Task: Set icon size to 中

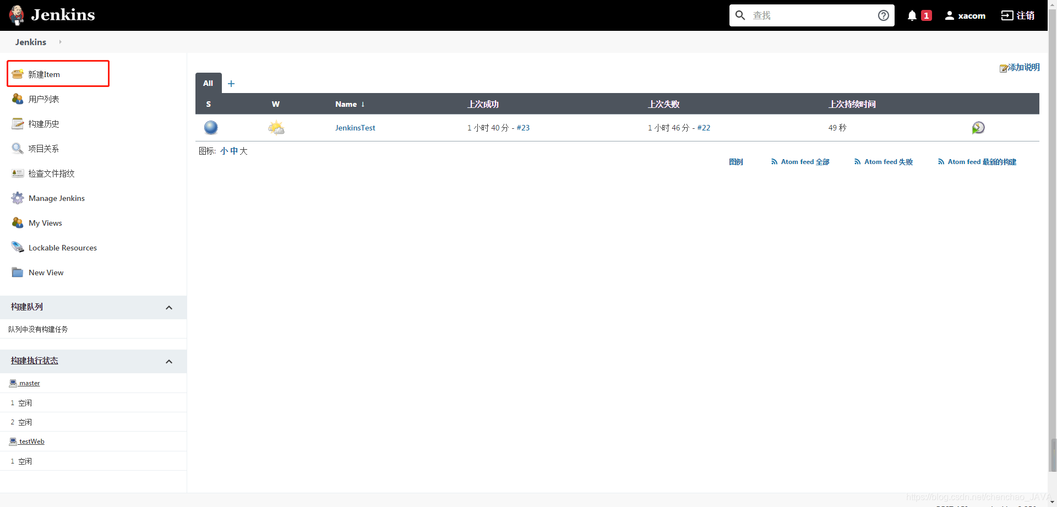Action: (x=234, y=151)
